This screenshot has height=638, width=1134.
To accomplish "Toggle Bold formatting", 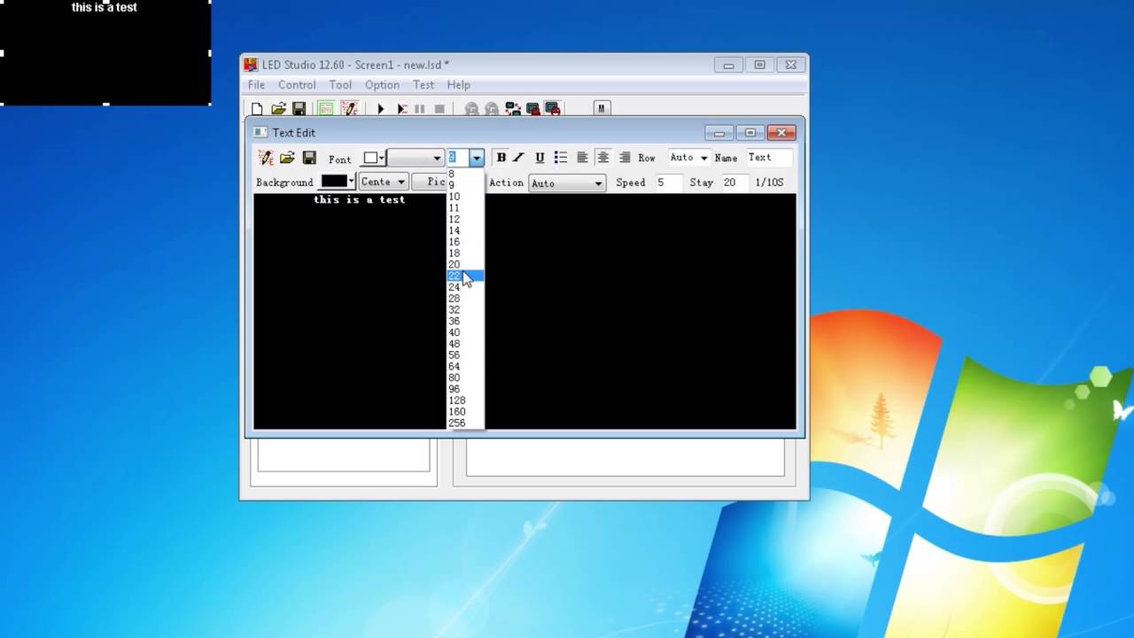I will 501,158.
